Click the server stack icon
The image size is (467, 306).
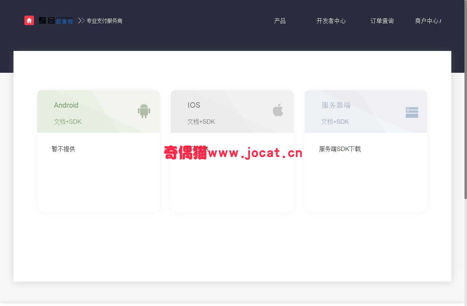pyautogui.click(x=412, y=112)
